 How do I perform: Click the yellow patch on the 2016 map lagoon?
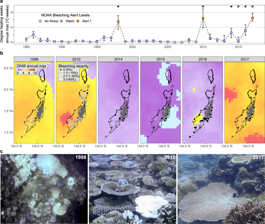tap(197, 119)
